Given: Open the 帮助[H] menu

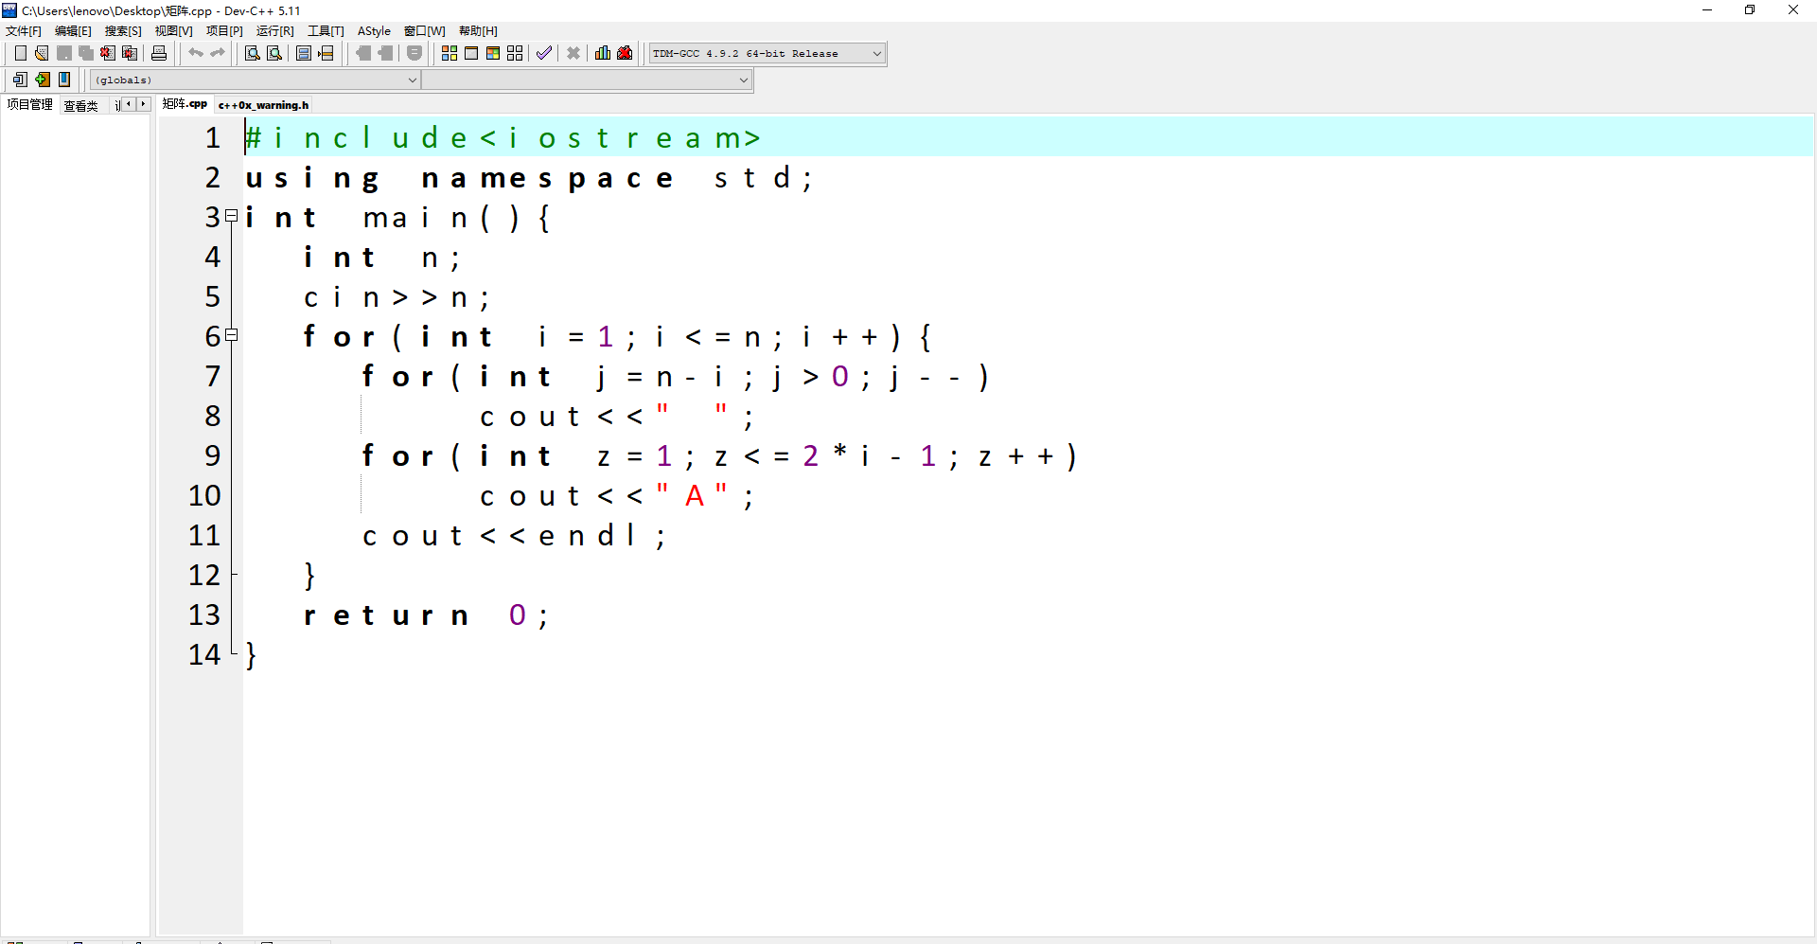Looking at the screenshot, I should [x=478, y=31].
